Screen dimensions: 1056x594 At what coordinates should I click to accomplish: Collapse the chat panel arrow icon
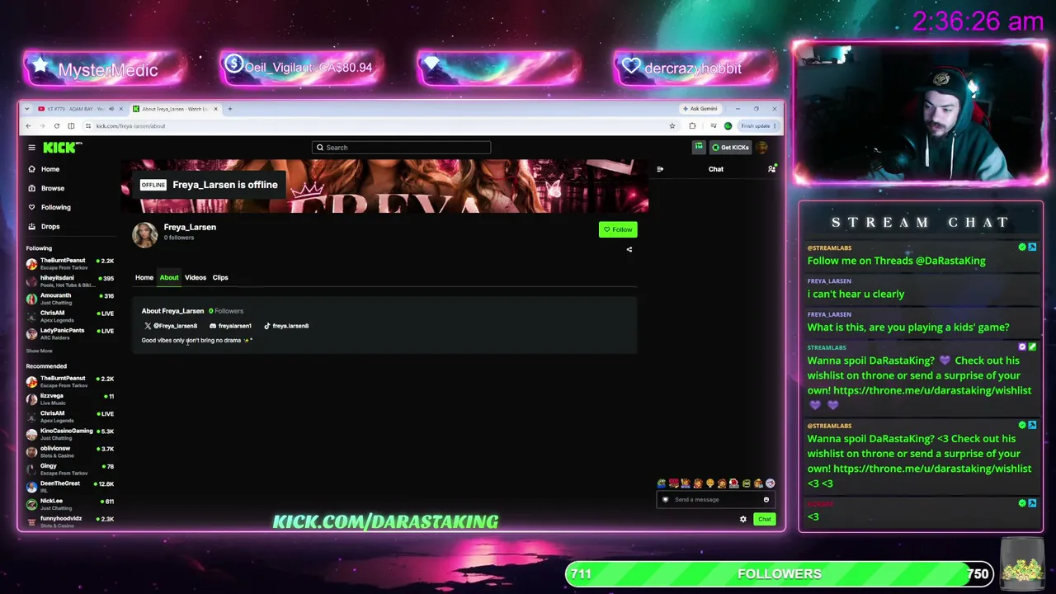pos(660,169)
